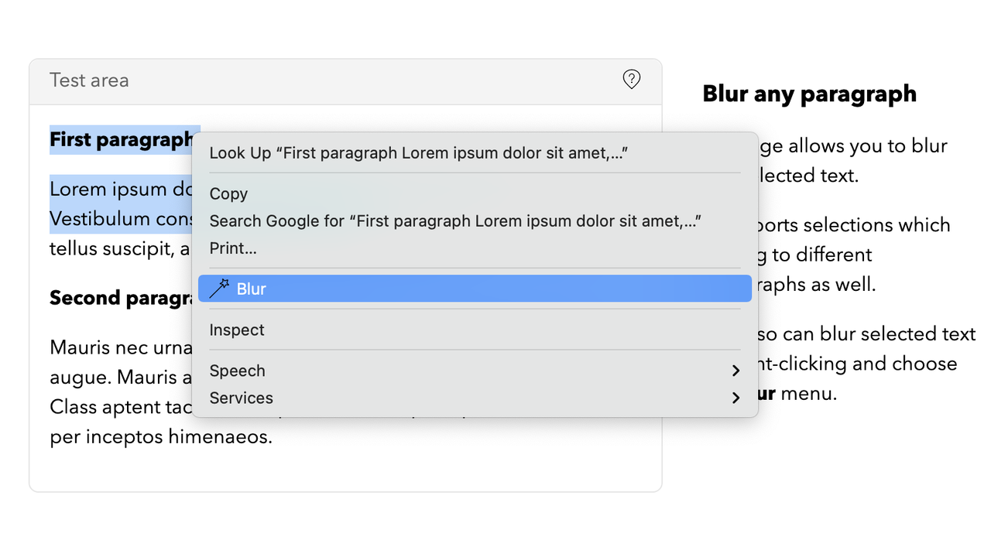Click the Services menu label

tap(242, 398)
